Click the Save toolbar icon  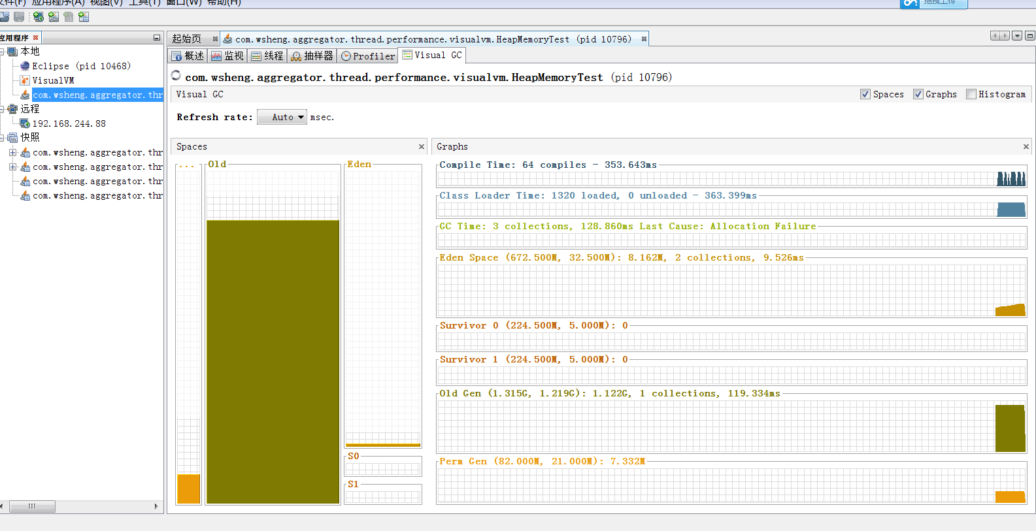[19, 17]
